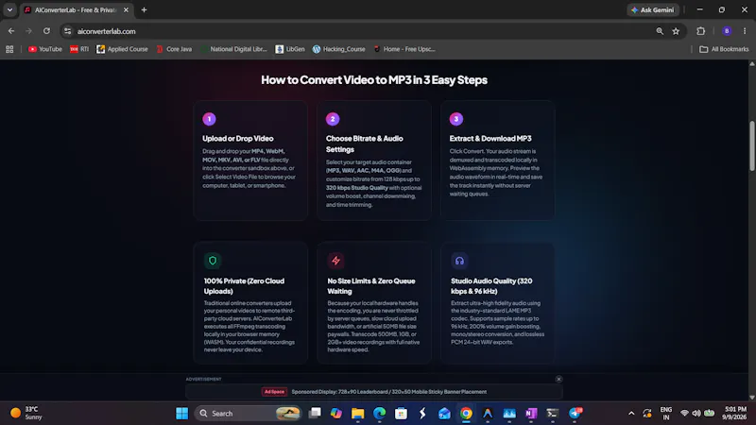Open RTI bookmark
Viewport: 756px width, 425px height.
79,49
